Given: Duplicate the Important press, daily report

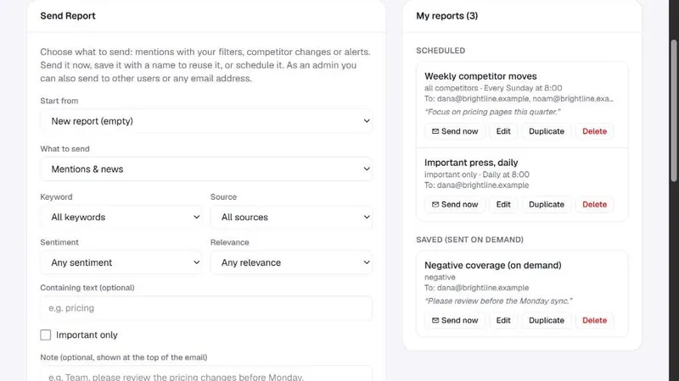Looking at the screenshot, I should point(547,204).
